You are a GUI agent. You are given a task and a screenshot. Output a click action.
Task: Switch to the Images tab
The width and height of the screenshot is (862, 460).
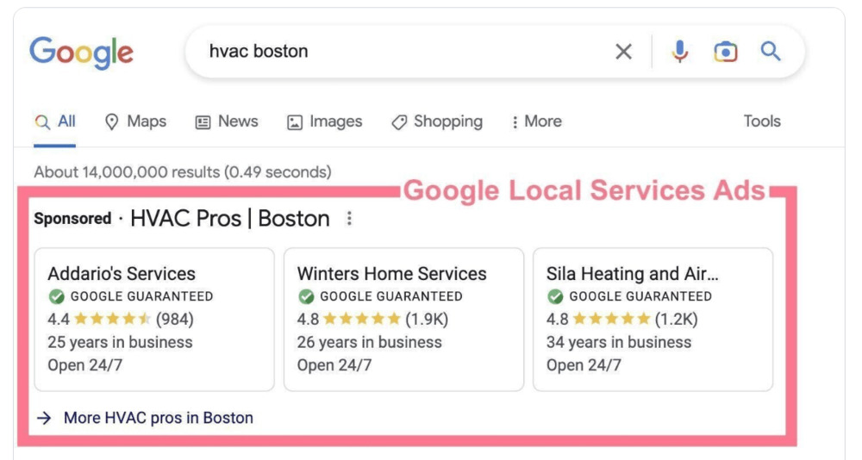[x=324, y=121]
